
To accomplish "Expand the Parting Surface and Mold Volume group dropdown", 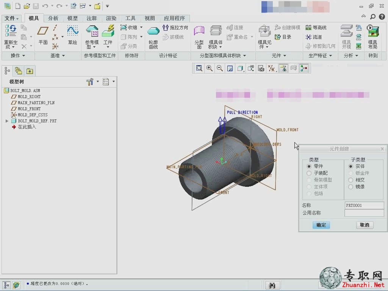I will (223, 56).
